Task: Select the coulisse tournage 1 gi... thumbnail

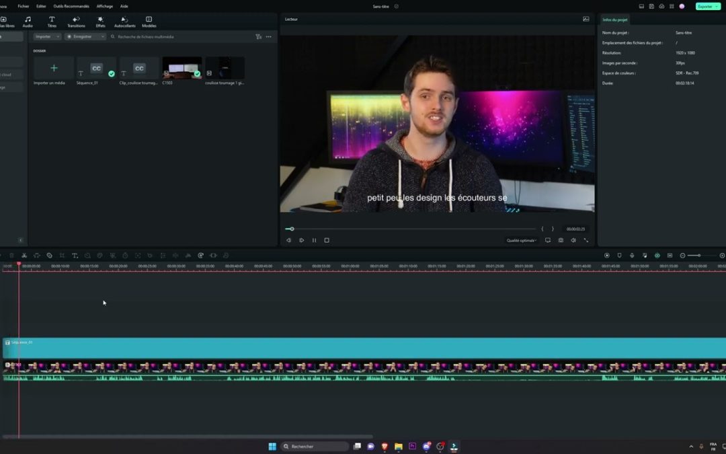Action: point(225,68)
